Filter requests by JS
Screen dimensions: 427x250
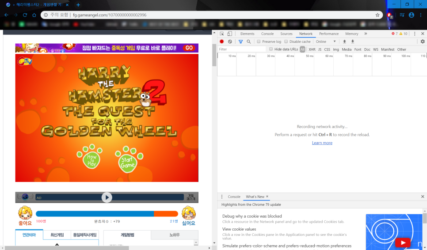[x=320, y=49]
